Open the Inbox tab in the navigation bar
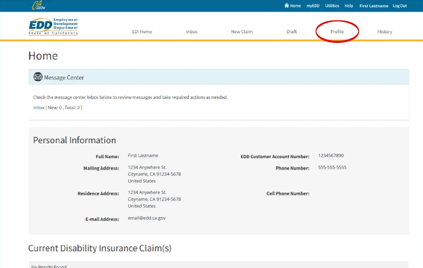Image resolution: width=423 pixels, height=268 pixels. pyautogui.click(x=192, y=32)
